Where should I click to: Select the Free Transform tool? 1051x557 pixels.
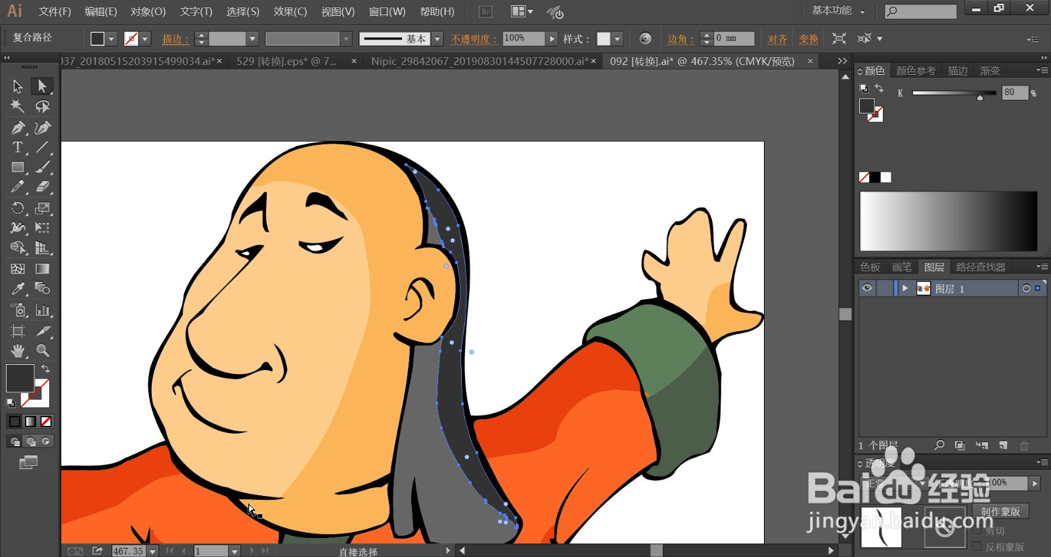tap(43, 228)
